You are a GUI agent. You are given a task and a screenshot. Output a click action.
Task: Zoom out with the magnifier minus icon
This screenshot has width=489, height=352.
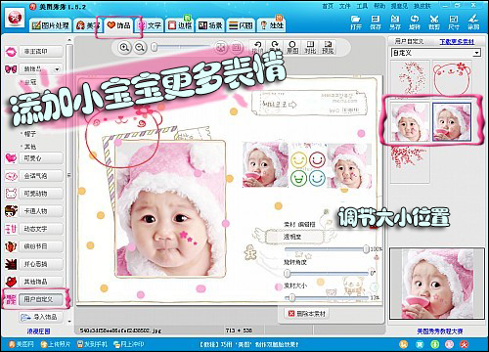coord(140,47)
